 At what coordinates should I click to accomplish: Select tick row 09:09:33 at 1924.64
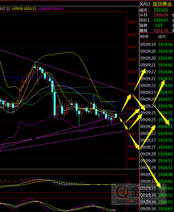pos(156,188)
